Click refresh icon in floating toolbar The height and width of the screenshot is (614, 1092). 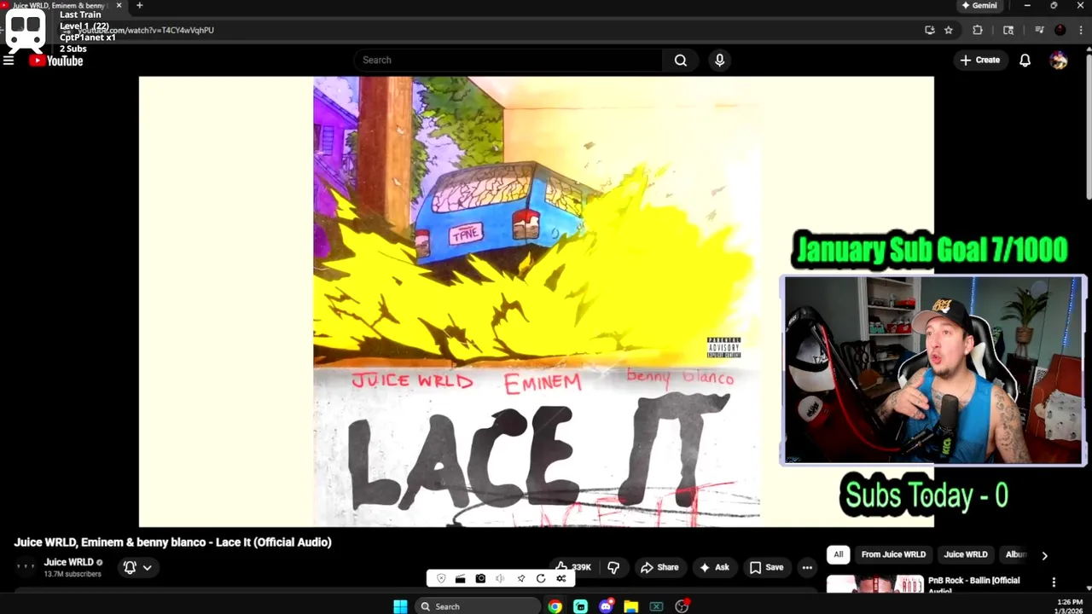pyautogui.click(x=541, y=578)
